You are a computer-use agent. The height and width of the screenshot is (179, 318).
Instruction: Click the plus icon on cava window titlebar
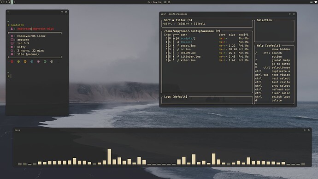point(305,130)
